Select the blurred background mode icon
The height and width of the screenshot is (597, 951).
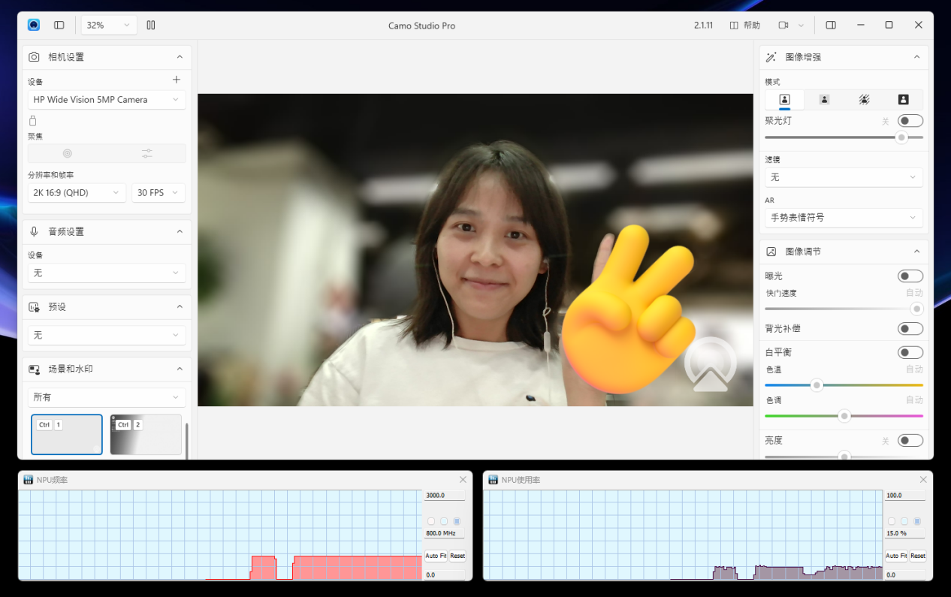click(864, 99)
